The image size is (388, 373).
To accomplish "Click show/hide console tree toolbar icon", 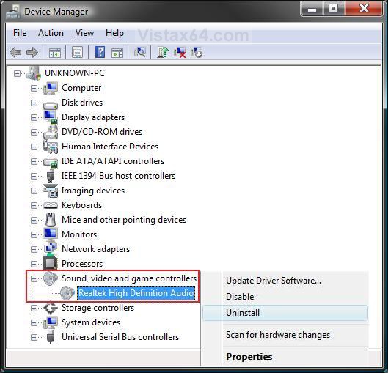I will tap(55, 53).
